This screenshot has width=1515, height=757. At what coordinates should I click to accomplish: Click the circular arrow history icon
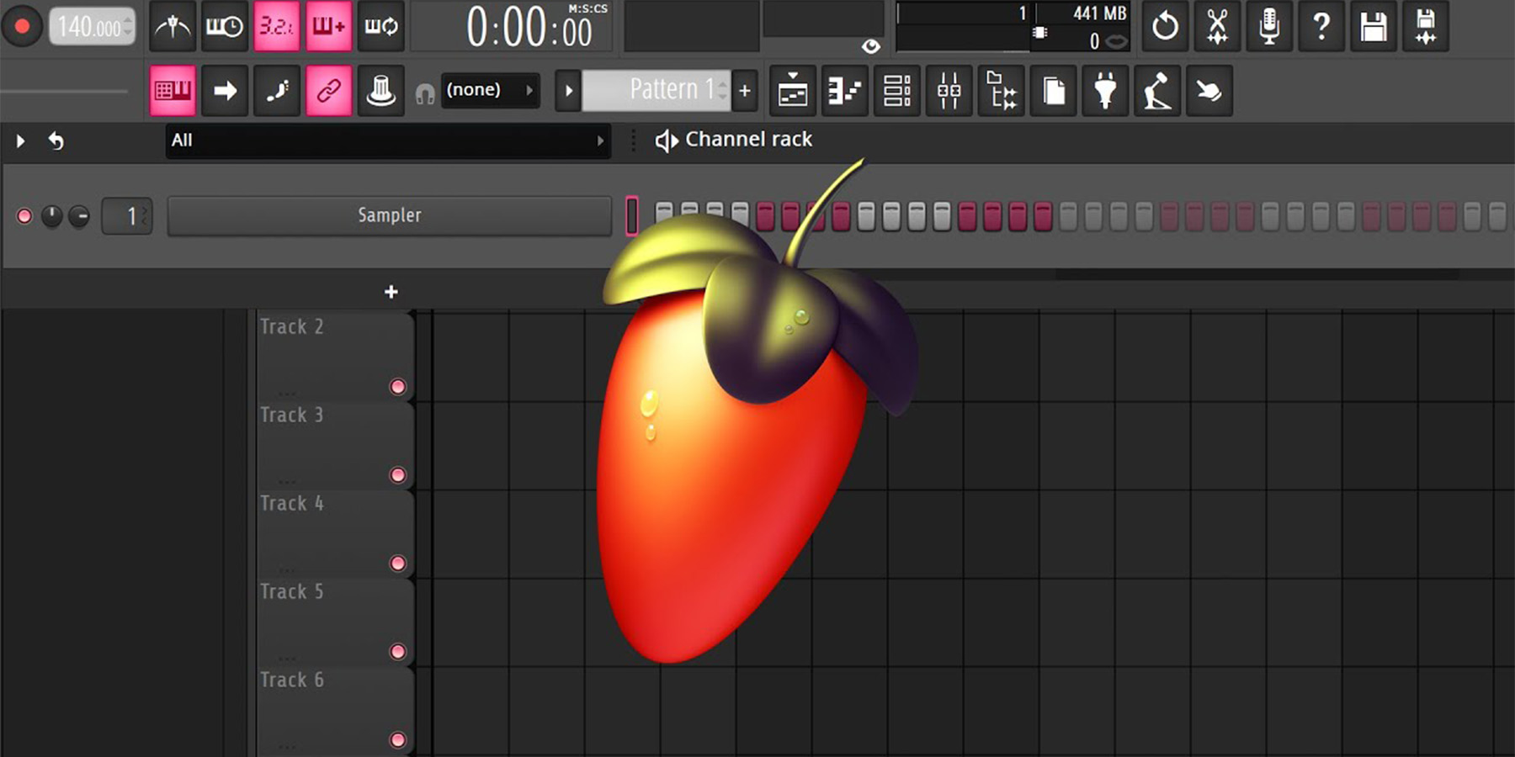pos(1165,27)
